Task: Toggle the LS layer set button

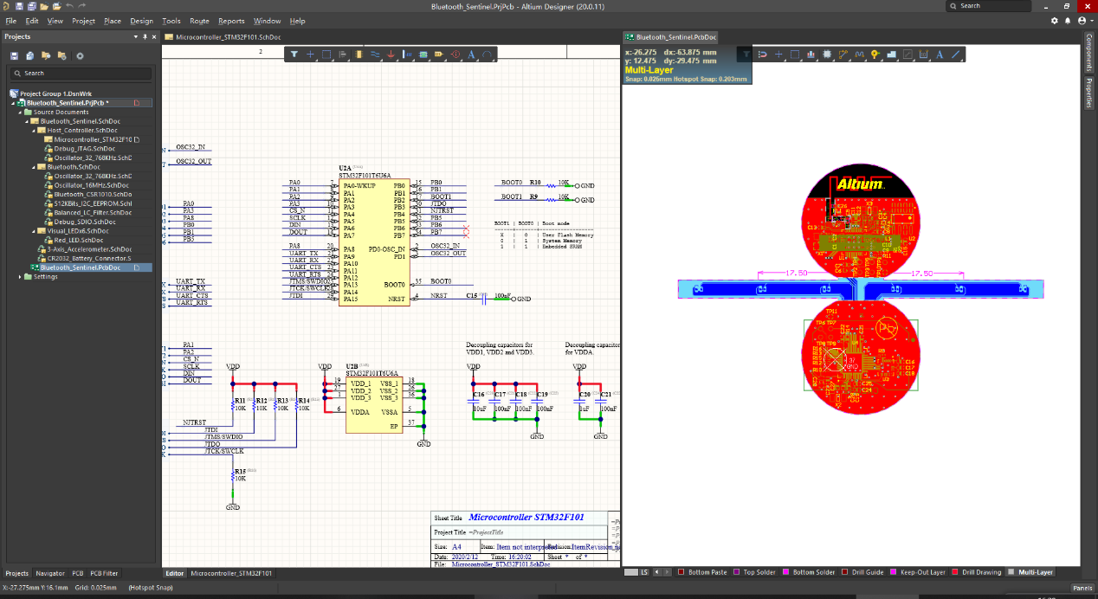Action: [643, 572]
